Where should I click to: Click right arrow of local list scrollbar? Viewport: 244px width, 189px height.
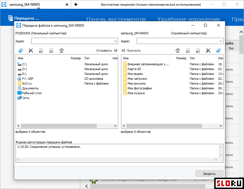[x=115, y=126]
